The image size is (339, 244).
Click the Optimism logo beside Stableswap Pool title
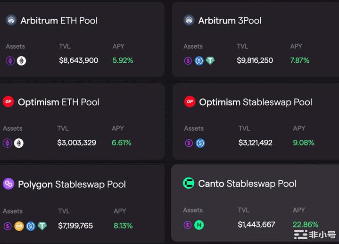(x=190, y=101)
